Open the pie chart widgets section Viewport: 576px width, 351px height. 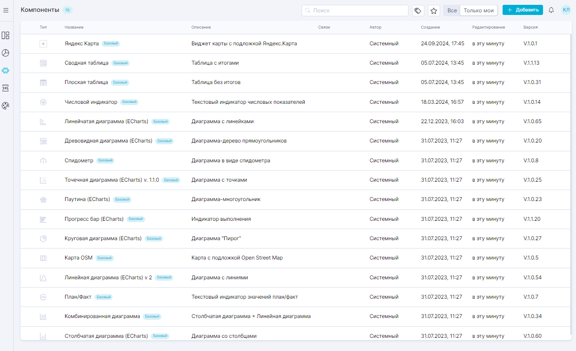[6, 53]
